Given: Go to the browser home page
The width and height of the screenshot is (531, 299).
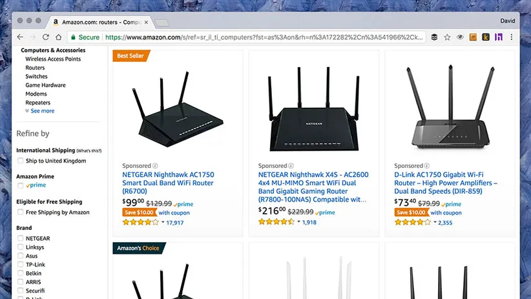Looking at the screenshot, I should point(59,37).
